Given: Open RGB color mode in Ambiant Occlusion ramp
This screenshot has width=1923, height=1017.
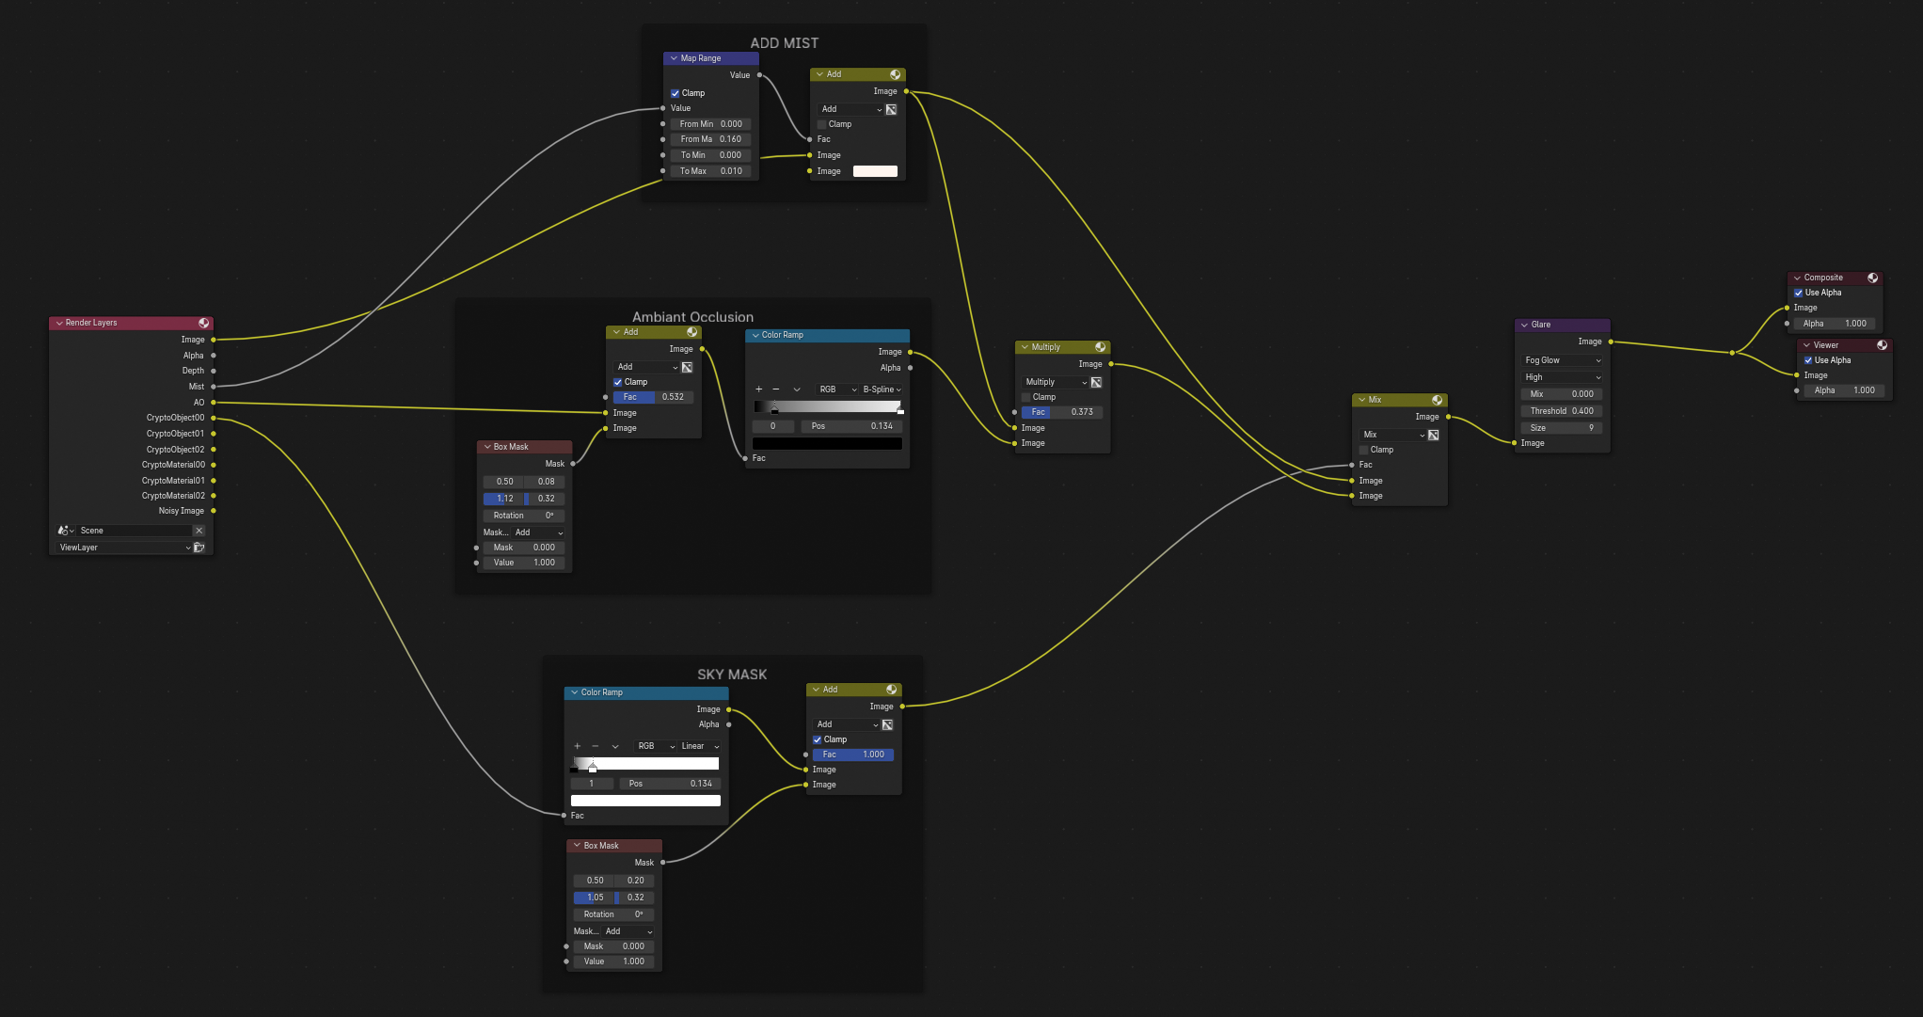Looking at the screenshot, I should pyautogui.click(x=837, y=389).
